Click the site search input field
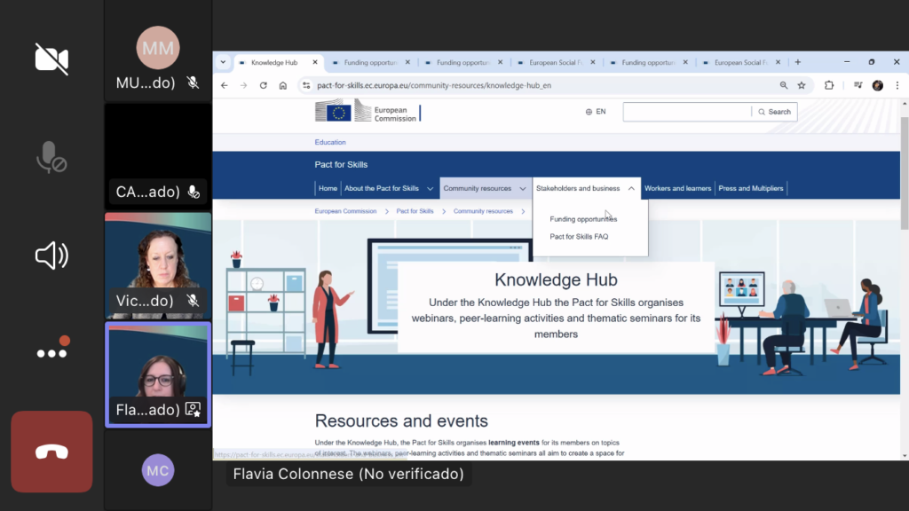Viewport: 909px width, 511px height. tap(686, 112)
